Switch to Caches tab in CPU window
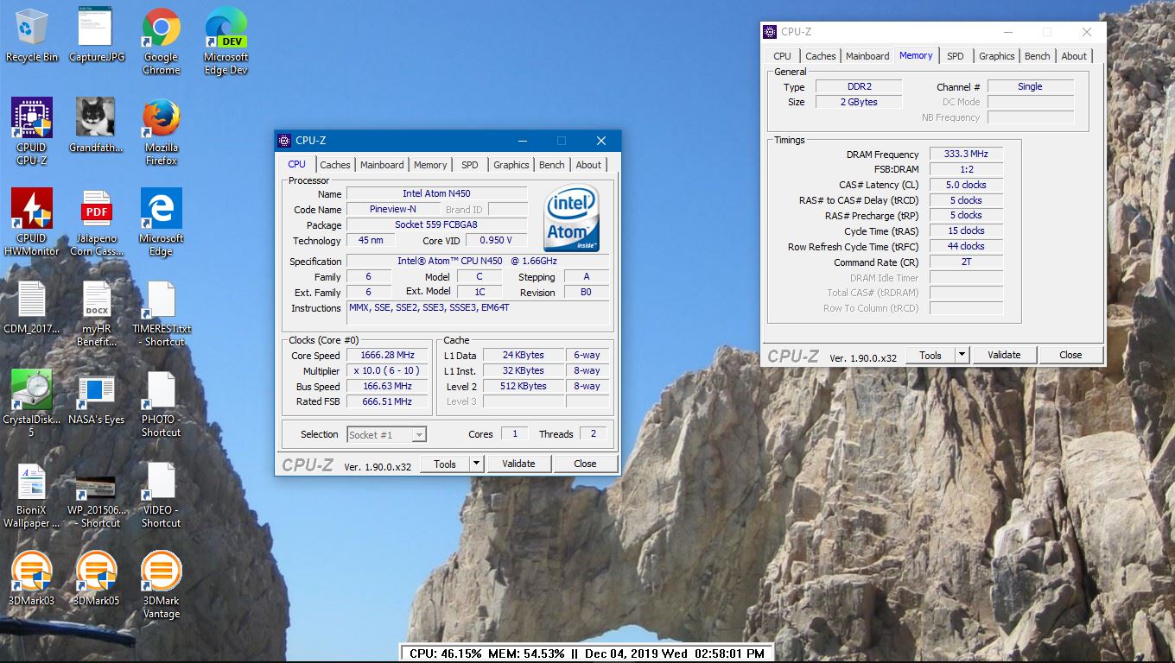Image resolution: width=1175 pixels, height=663 pixels. 335,165
